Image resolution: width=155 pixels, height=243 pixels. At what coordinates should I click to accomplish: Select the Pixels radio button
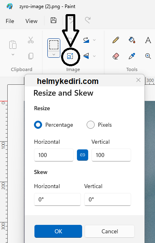[91, 125]
